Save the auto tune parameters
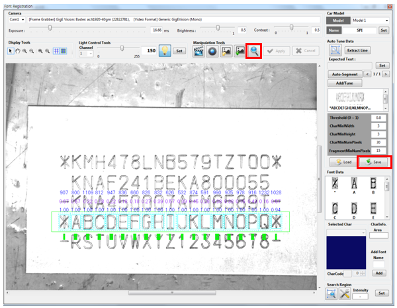The height and width of the screenshot is (308, 397). pyautogui.click(x=375, y=161)
